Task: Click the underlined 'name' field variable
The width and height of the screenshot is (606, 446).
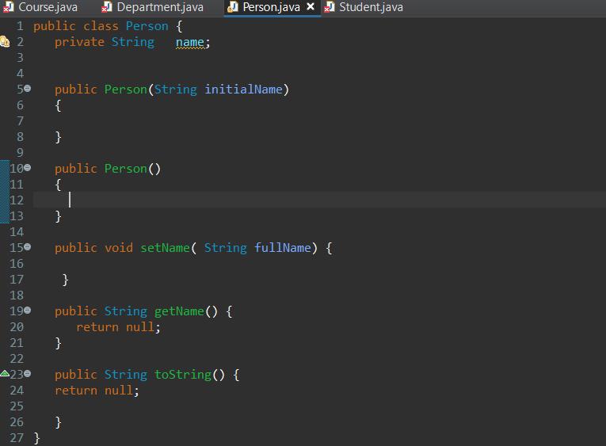Action: [190, 42]
